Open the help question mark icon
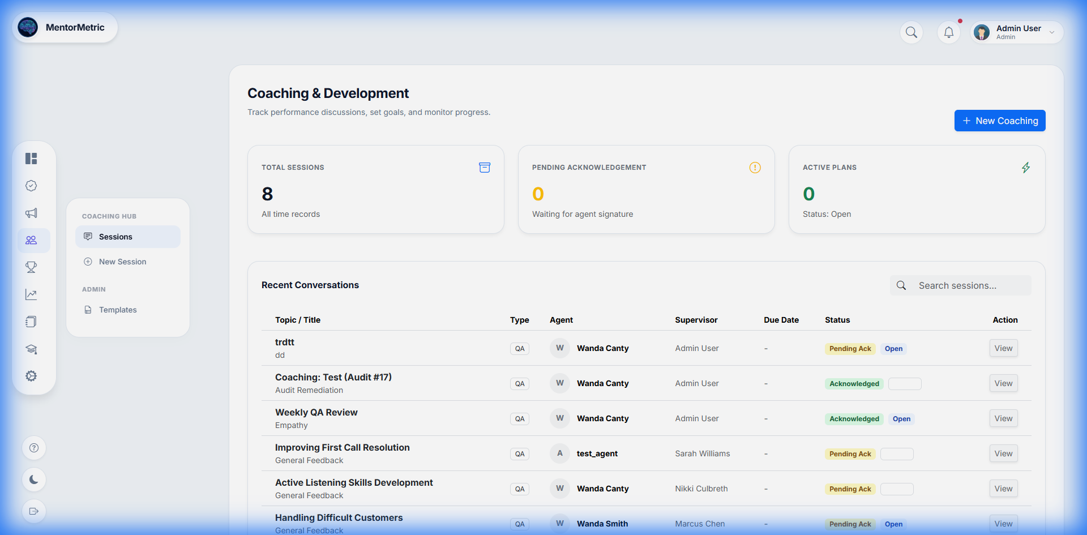1087x535 pixels. 34,448
